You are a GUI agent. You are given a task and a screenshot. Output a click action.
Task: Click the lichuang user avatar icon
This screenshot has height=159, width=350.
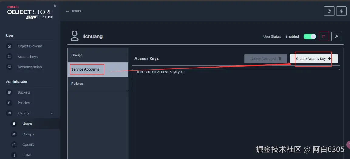(75, 36)
